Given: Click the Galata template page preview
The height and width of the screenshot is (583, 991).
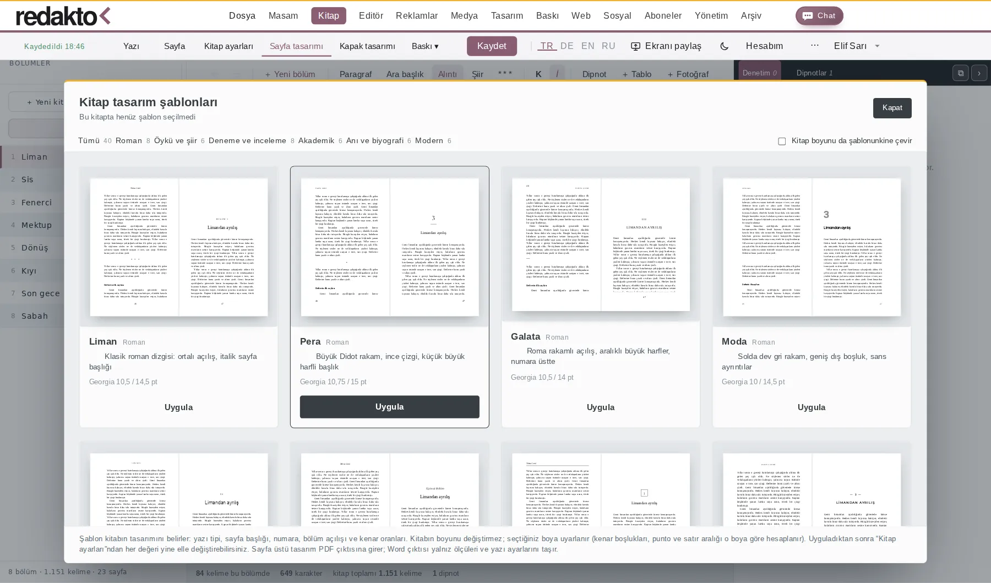Looking at the screenshot, I should (x=601, y=244).
